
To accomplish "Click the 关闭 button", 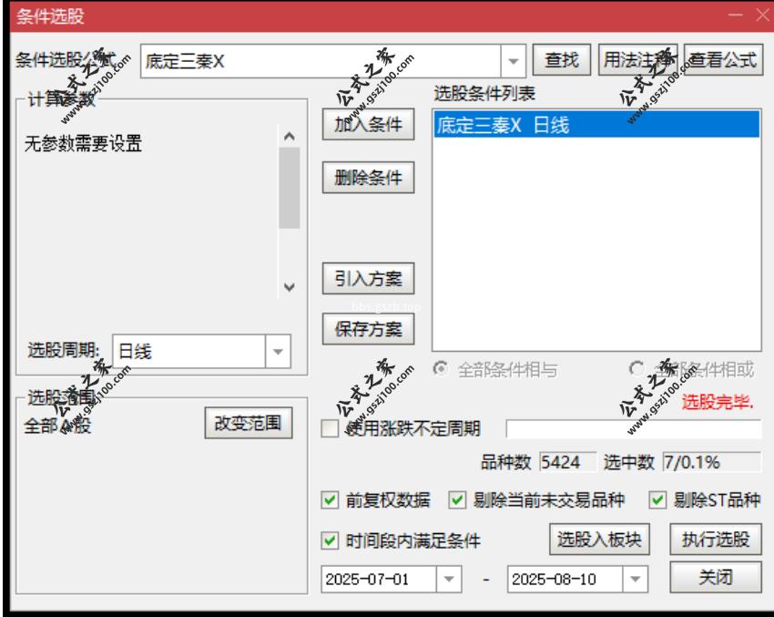I will (716, 577).
